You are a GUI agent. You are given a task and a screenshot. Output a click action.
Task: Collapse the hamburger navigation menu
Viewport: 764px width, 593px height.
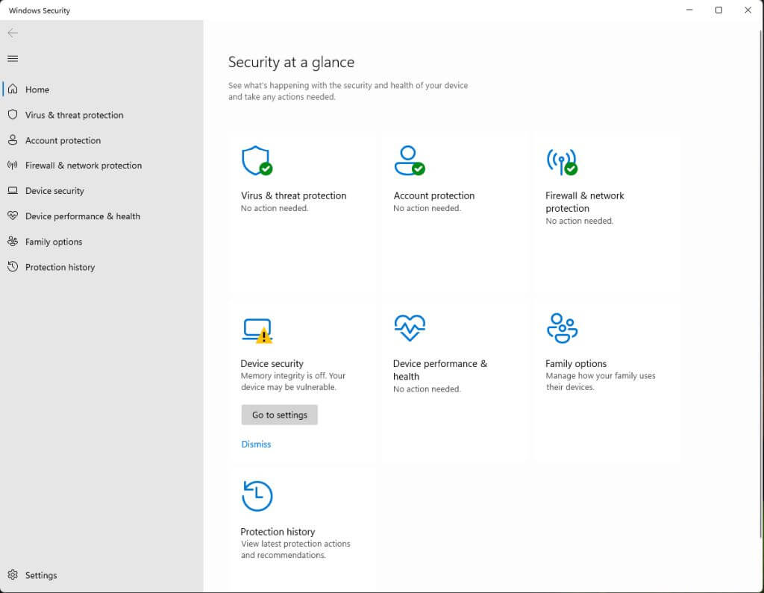click(13, 59)
